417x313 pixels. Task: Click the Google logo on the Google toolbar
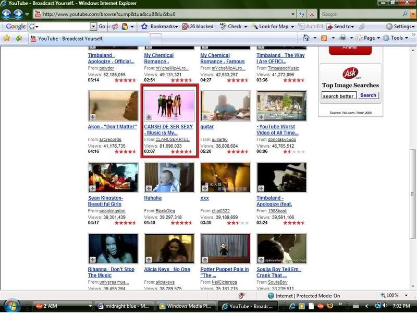16,27
